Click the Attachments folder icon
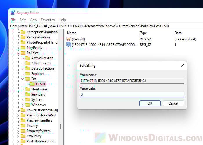 (x=28, y=63)
